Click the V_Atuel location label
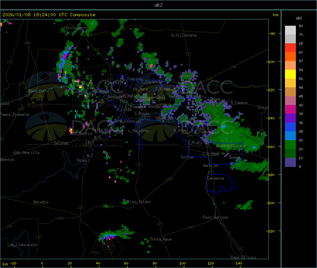Viewport: 317px width, 268px height. pos(181,130)
